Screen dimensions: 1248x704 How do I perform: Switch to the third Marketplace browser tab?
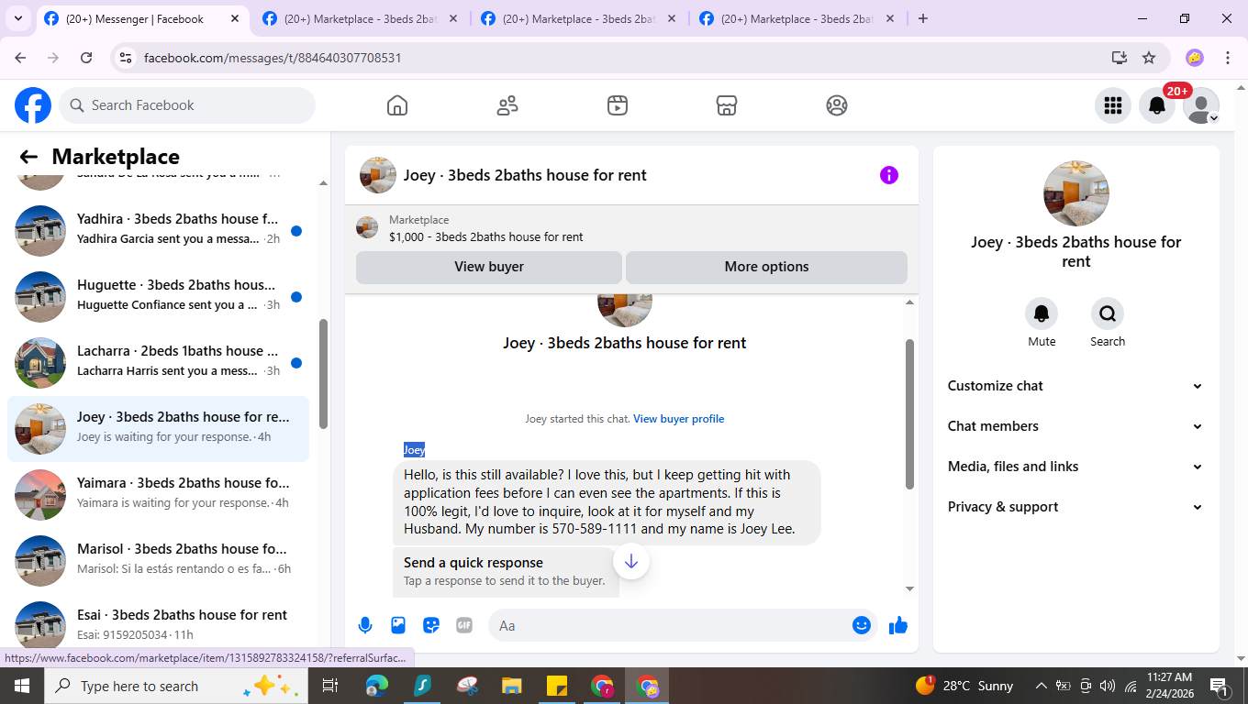tap(578, 18)
